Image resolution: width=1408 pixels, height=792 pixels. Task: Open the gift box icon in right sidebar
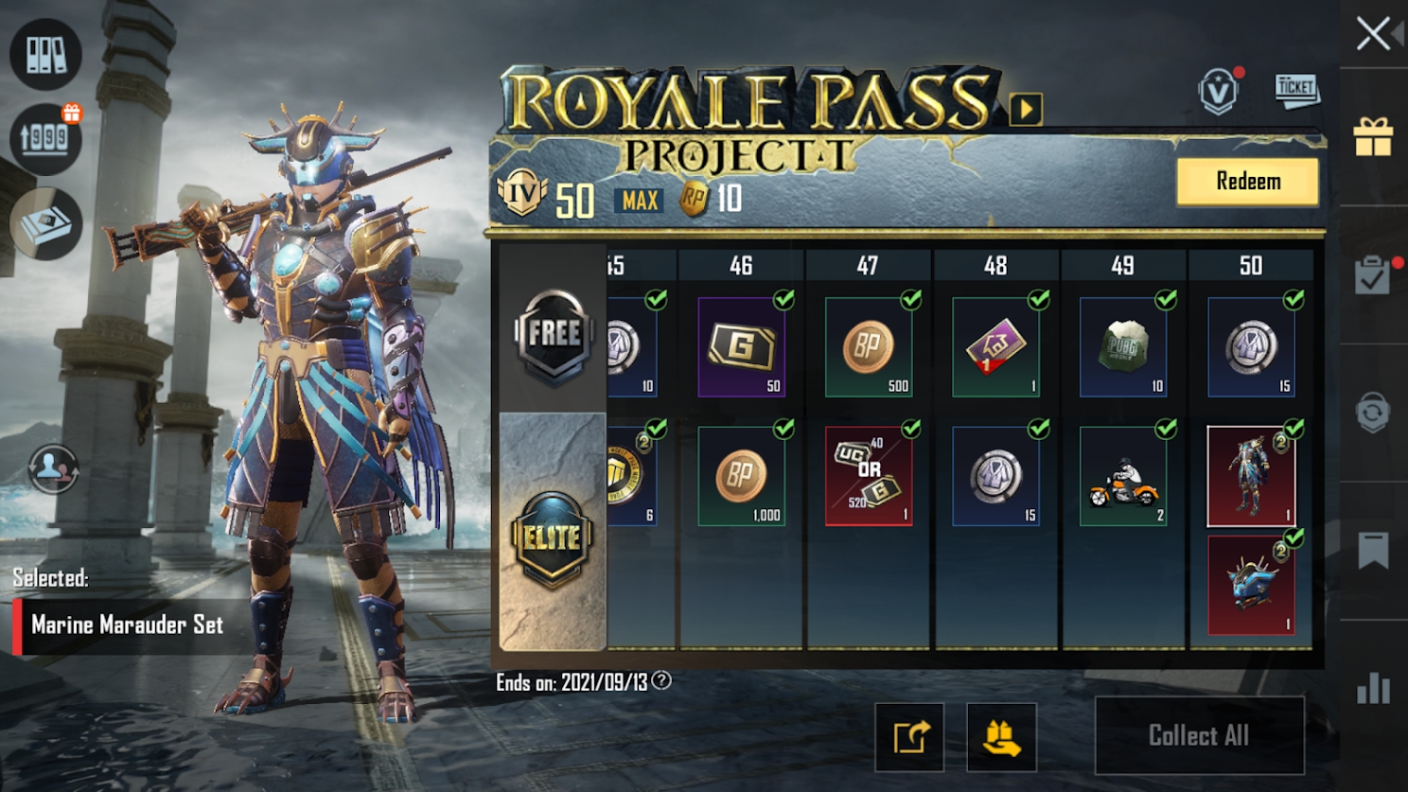click(1373, 136)
